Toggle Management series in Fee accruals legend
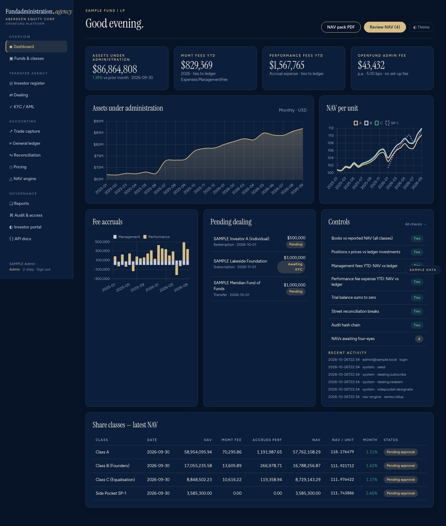 click(x=127, y=237)
